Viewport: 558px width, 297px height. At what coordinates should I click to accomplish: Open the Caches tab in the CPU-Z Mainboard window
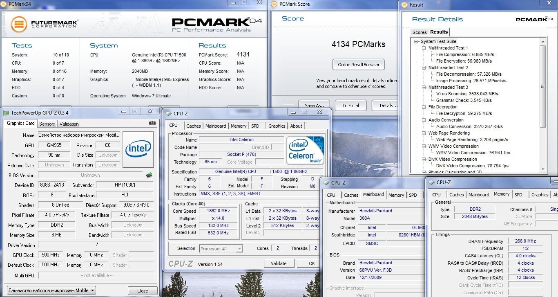[351, 195]
